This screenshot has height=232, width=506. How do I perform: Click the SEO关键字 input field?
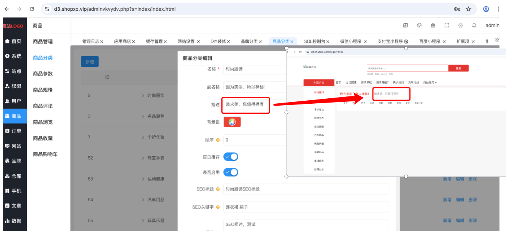click(x=306, y=207)
